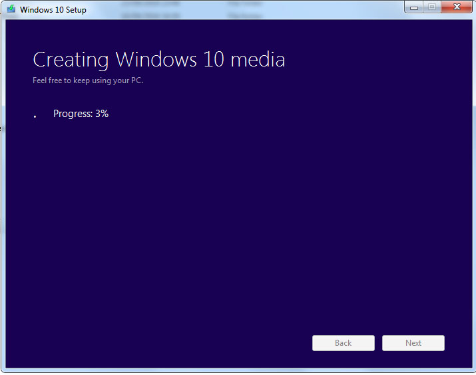476x375 pixels.
Task: Click the Back button
Action: (x=344, y=343)
